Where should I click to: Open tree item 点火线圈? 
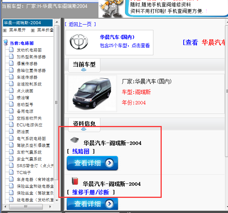point(25,91)
